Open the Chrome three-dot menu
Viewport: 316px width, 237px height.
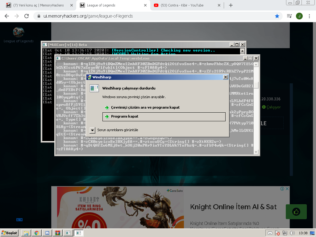coord(309,16)
